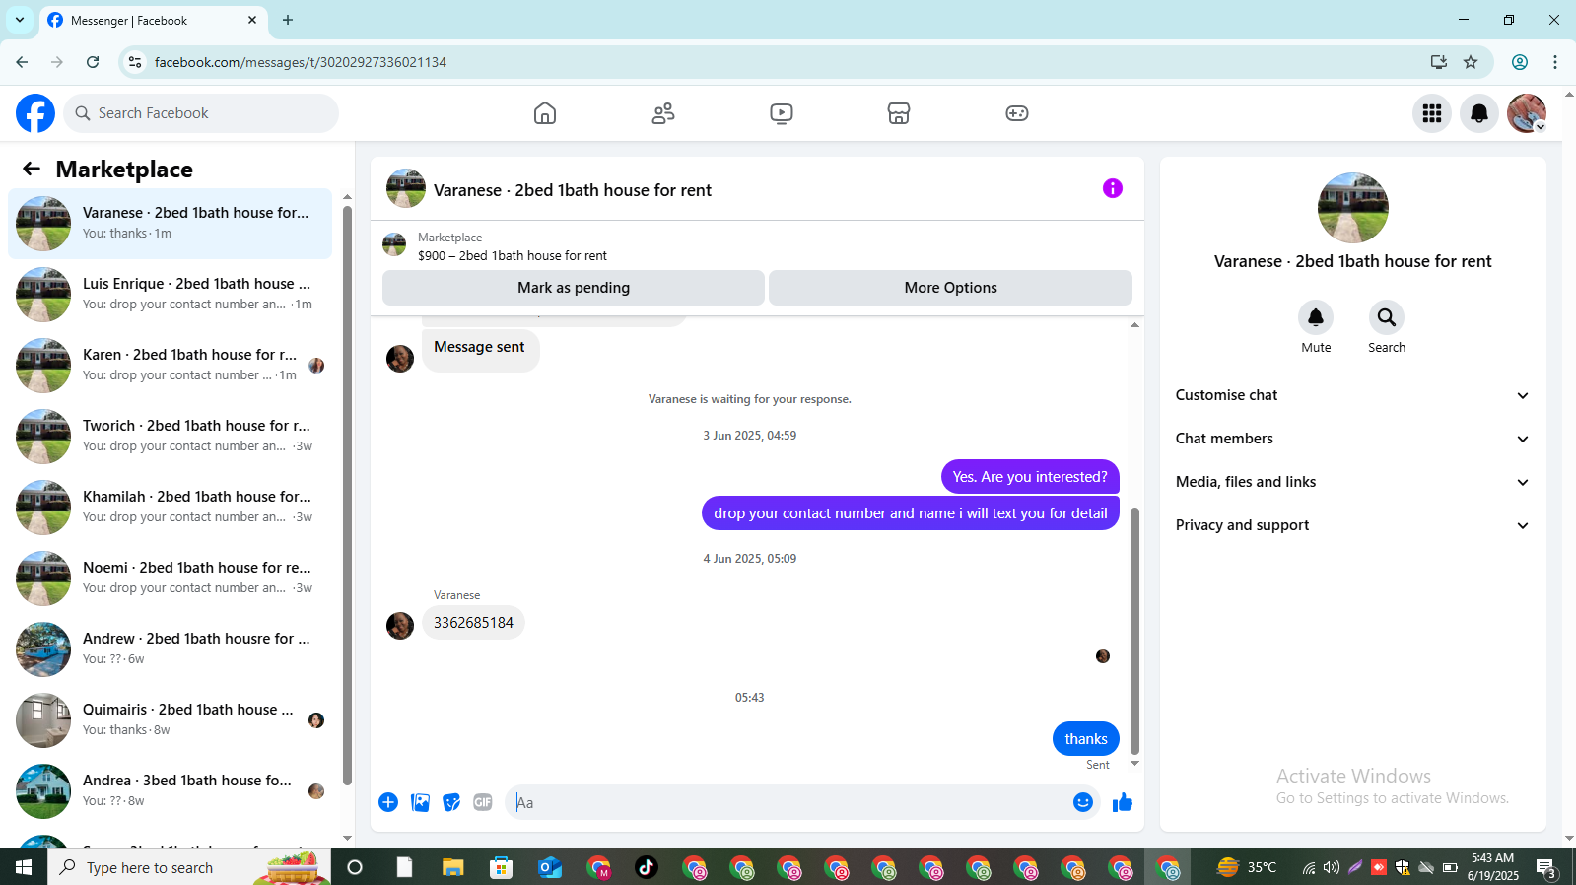Open the Quimairis conversation
Screen dimensions: 1576x885
point(170,720)
